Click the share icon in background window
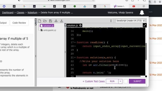The height and width of the screenshot is (91, 162). pyautogui.click(x=155, y=2)
